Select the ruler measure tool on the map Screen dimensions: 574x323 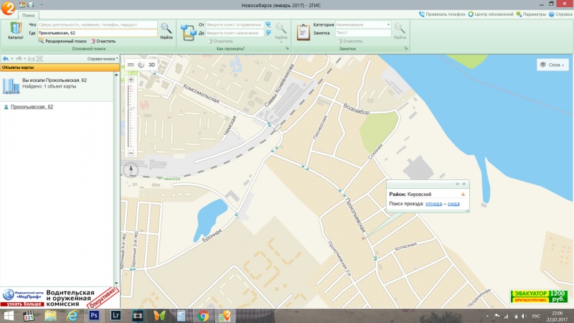131,65
